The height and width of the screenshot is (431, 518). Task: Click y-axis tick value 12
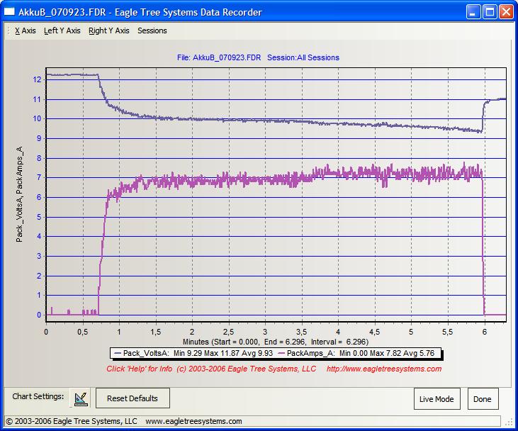pos(38,79)
